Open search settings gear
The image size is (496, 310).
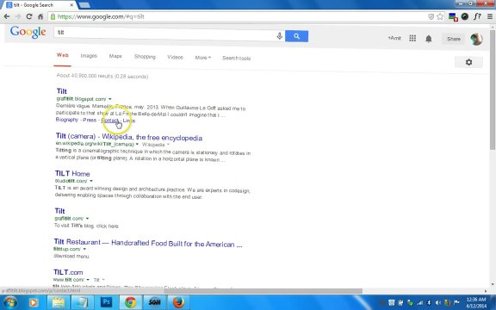(x=468, y=62)
